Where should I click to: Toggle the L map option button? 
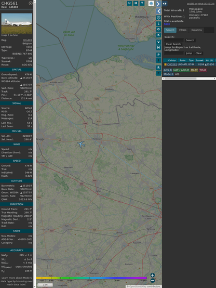coord(158,24)
